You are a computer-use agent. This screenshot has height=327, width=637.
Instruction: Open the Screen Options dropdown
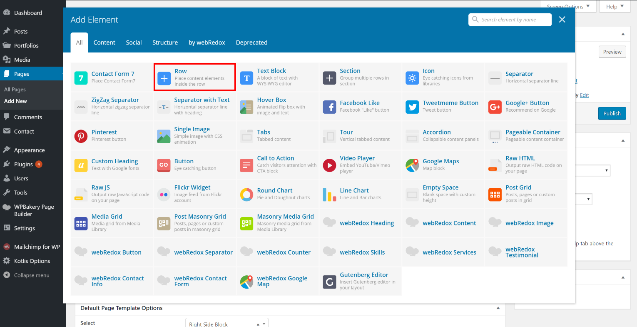pos(568,6)
